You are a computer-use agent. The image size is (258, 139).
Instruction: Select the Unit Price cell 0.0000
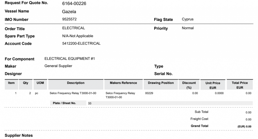click(219, 93)
